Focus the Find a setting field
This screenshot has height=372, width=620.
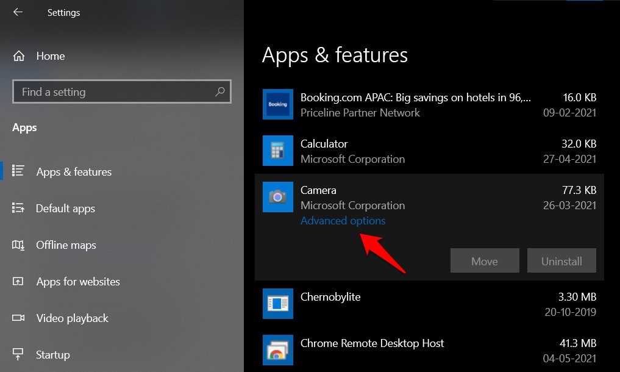(122, 92)
